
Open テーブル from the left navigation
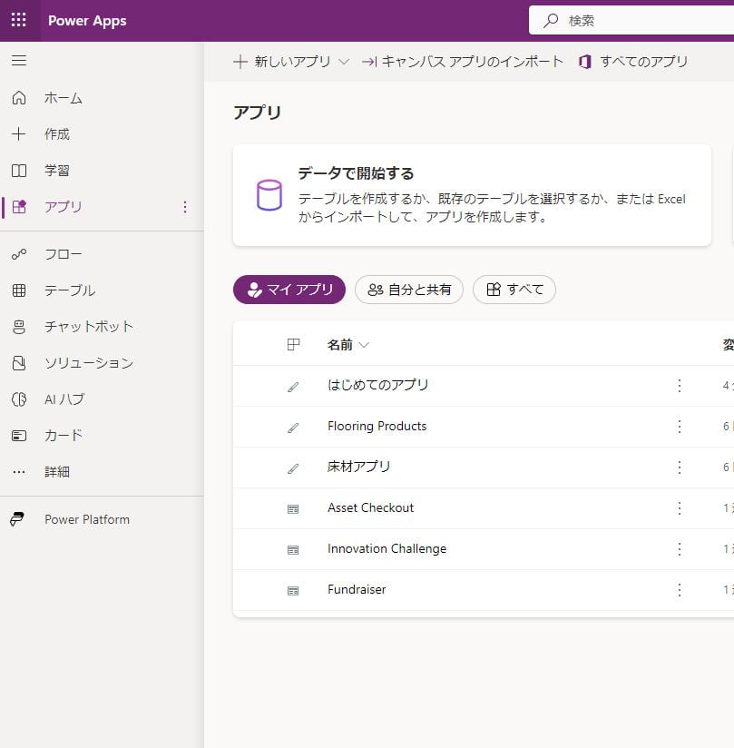pyautogui.click(x=69, y=290)
